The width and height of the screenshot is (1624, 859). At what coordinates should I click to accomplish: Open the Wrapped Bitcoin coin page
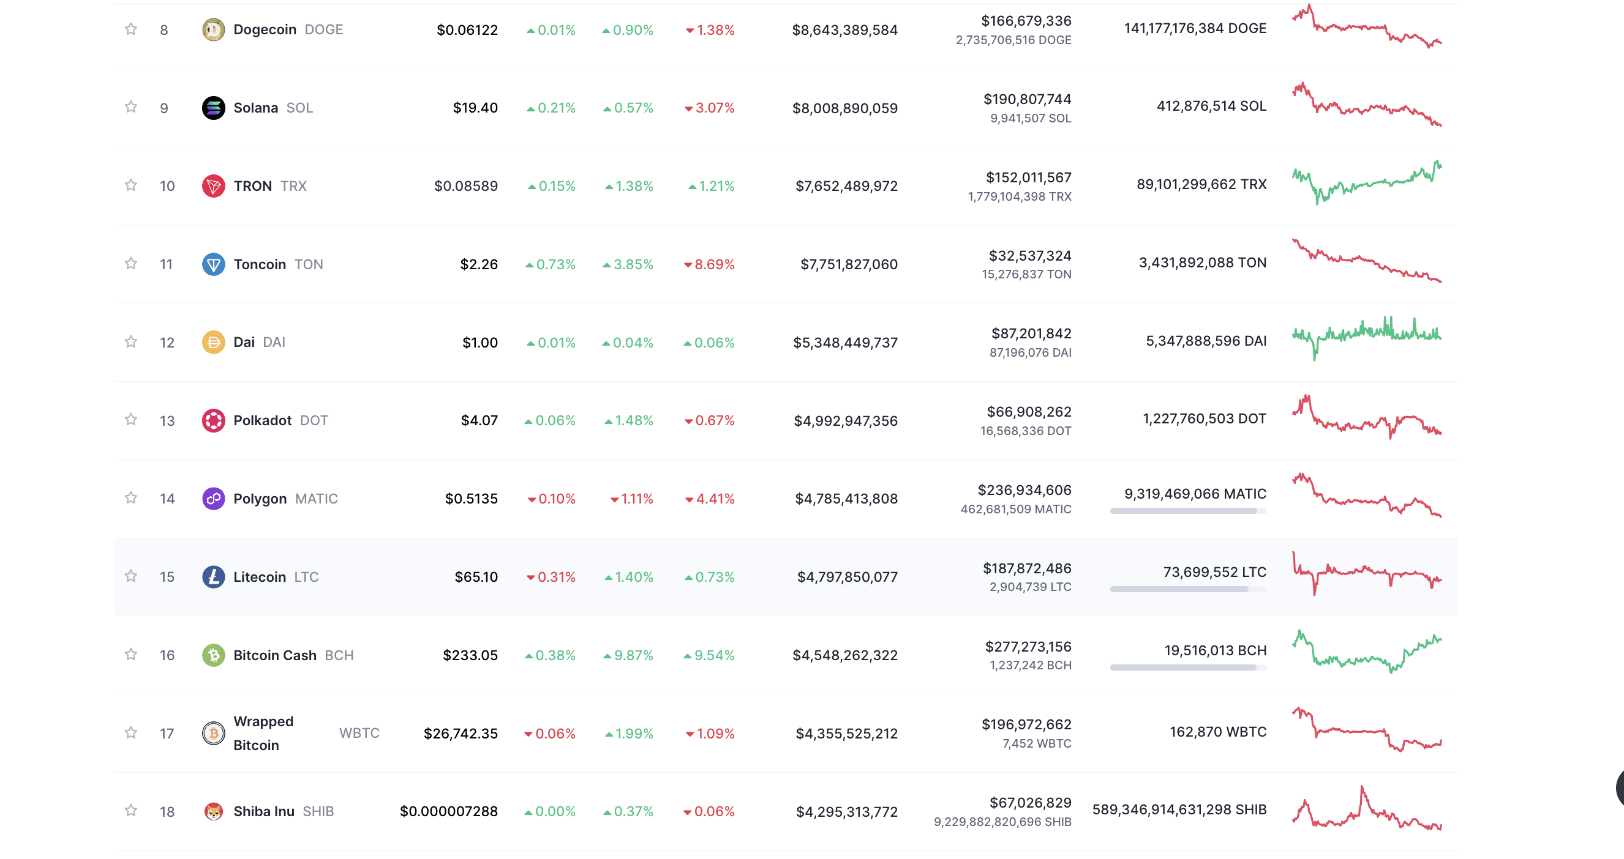263,733
